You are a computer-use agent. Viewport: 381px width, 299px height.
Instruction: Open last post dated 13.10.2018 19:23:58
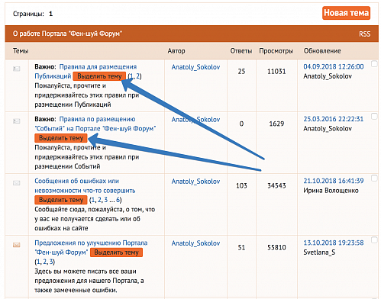pyautogui.click(x=334, y=243)
